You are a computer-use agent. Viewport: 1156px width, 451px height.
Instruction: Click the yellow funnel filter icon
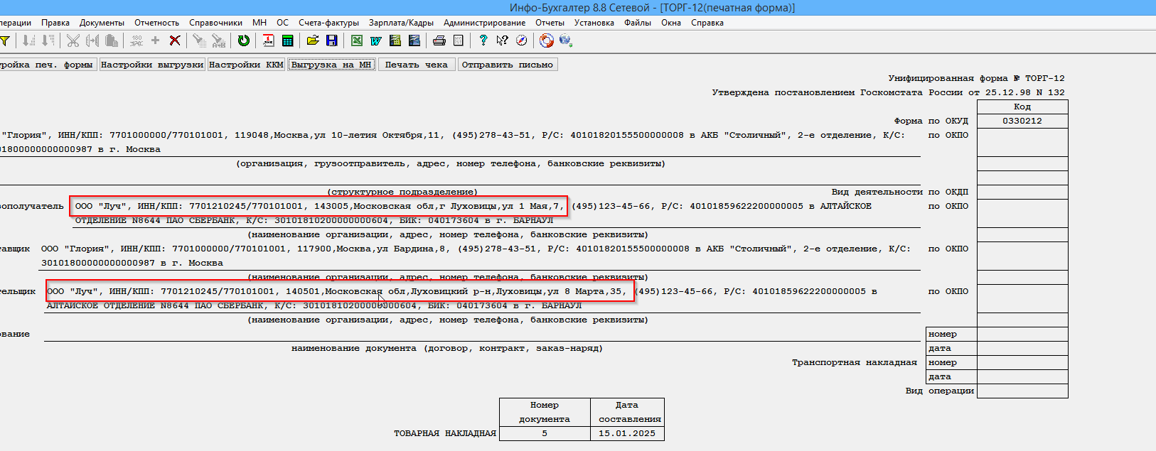pos(4,40)
